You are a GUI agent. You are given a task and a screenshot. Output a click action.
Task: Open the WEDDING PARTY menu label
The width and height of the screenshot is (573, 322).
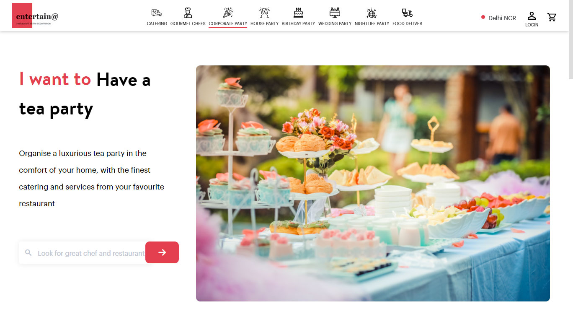335,23
